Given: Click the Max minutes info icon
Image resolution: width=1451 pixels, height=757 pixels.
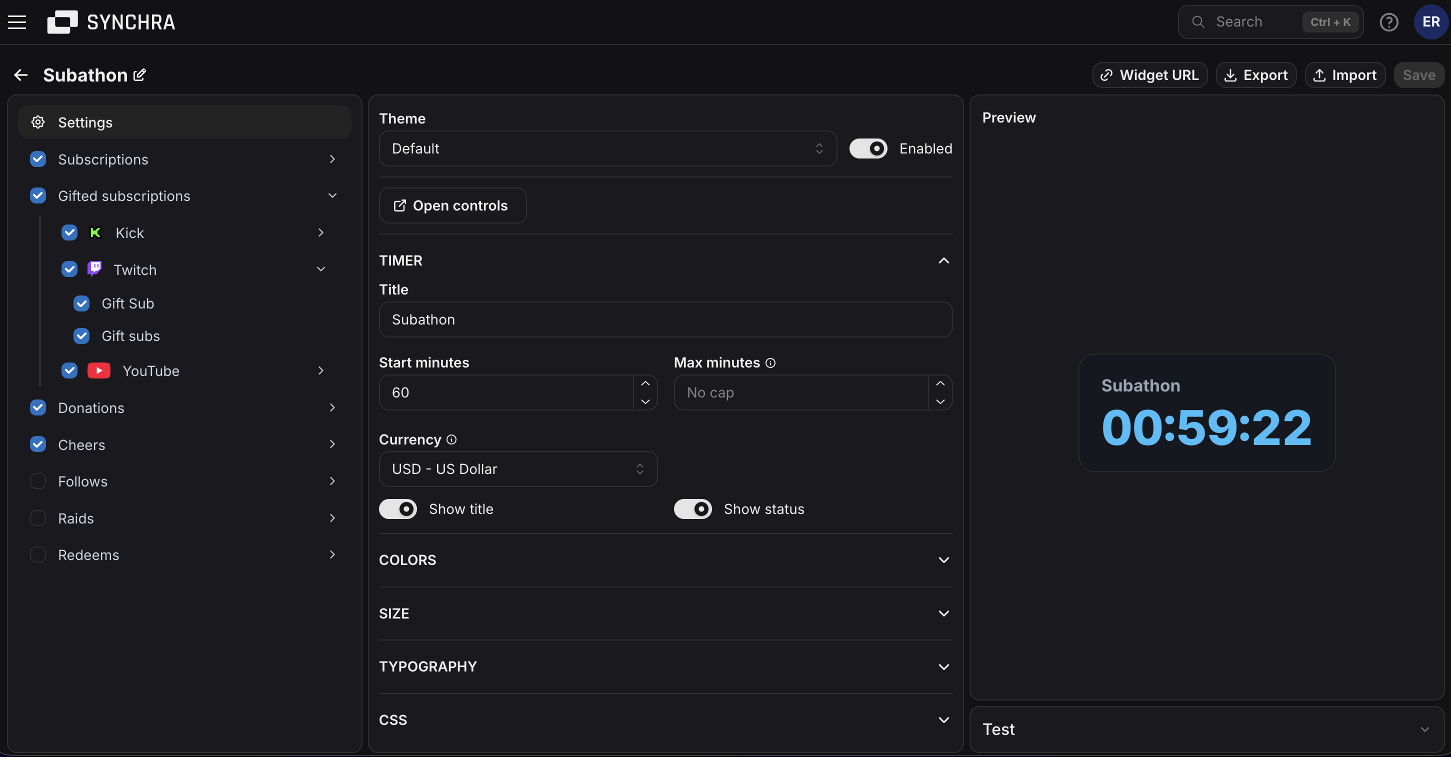Looking at the screenshot, I should pos(770,363).
